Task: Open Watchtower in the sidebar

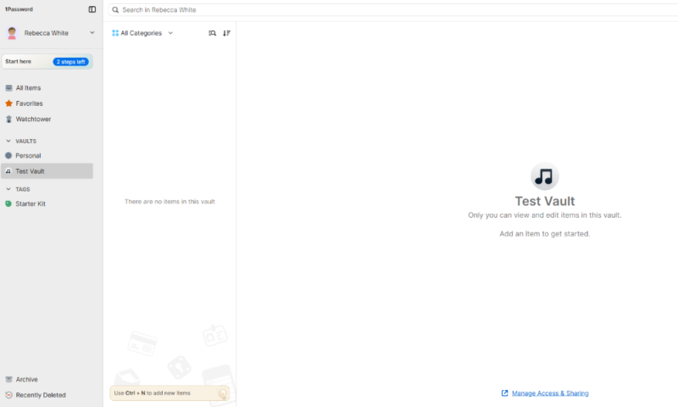Action: (47, 119)
